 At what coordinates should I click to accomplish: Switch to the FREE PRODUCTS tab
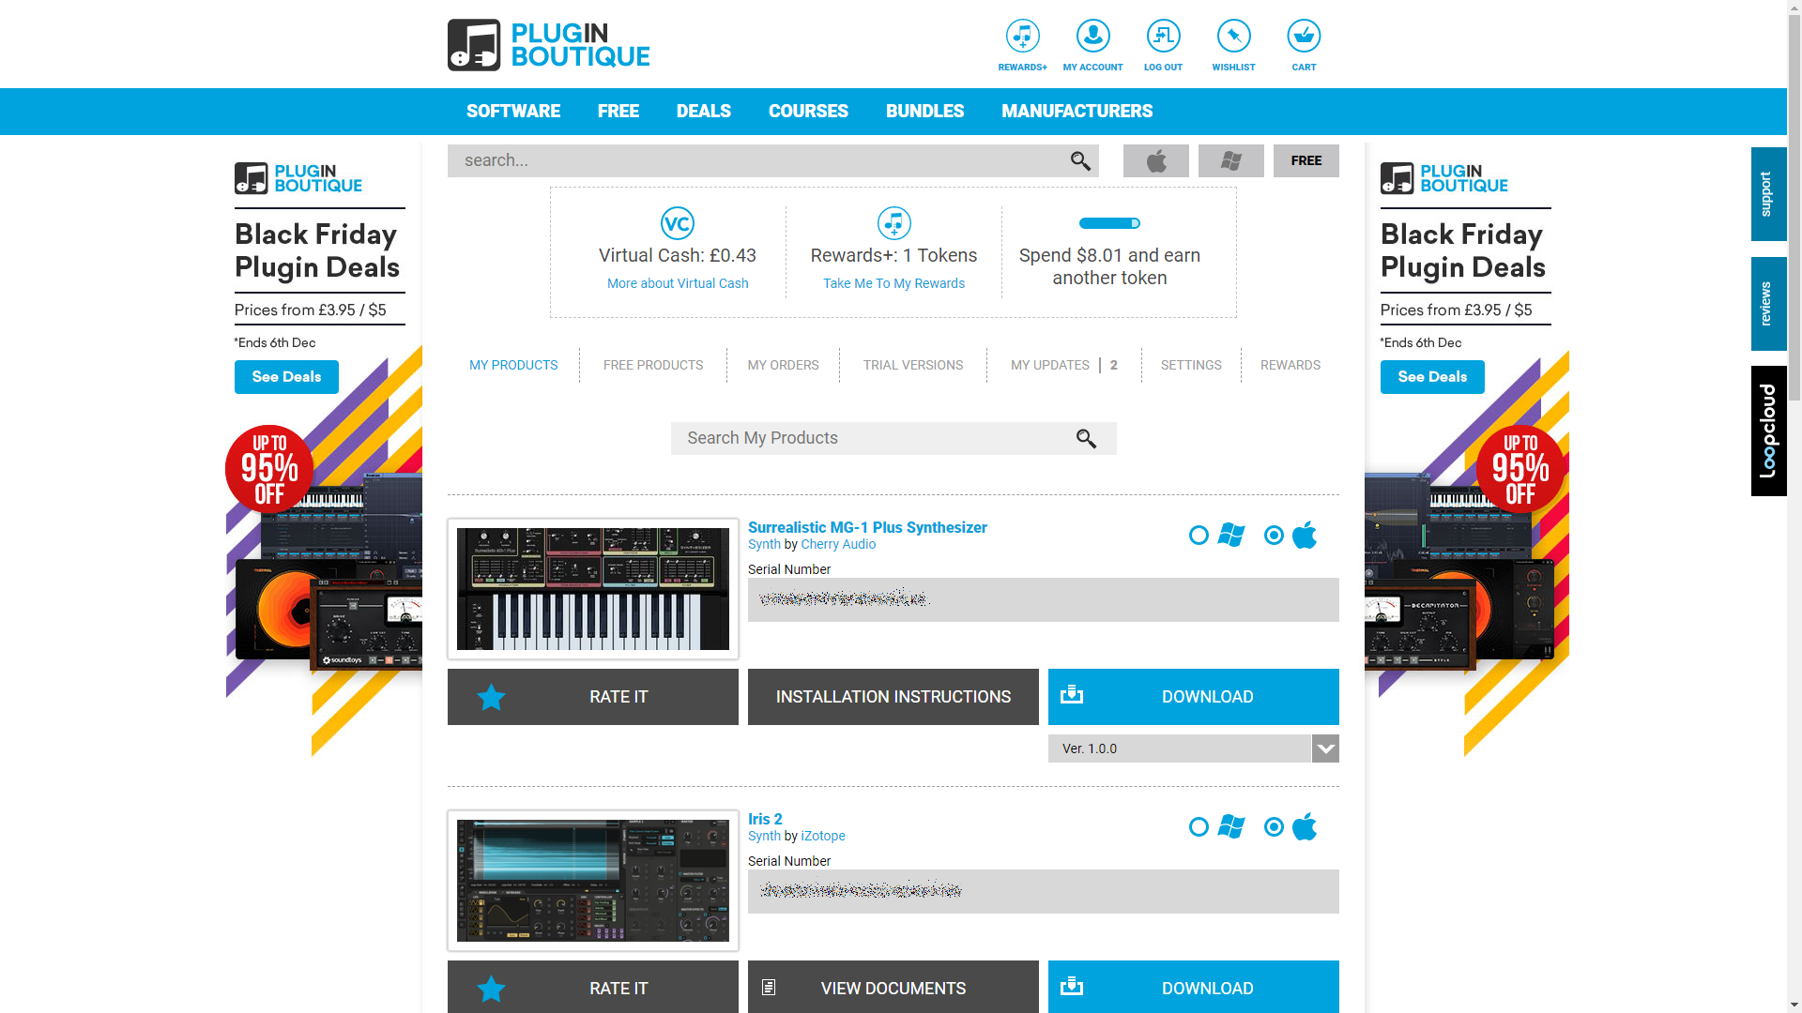click(x=653, y=365)
